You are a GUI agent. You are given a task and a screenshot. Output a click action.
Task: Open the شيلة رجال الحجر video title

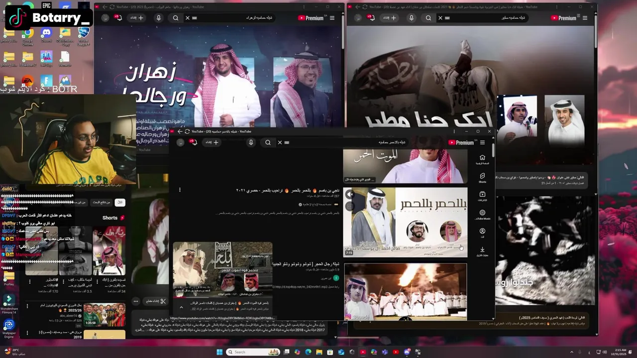[307, 264]
